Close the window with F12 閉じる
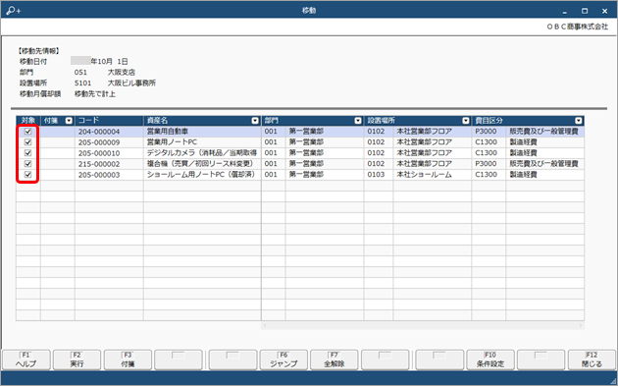Viewport: 618px width, 386px height. click(592, 359)
